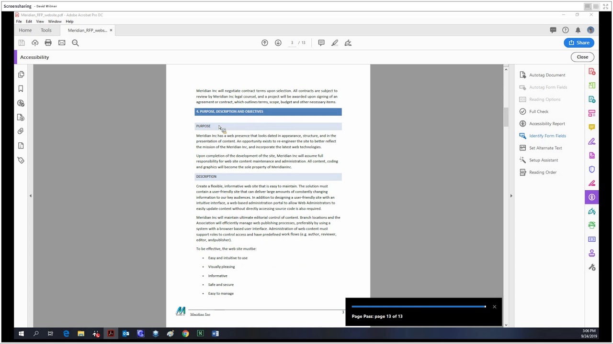The height and width of the screenshot is (344, 613).
Task: Open the Stamp tool in right rail
Action: click(x=592, y=253)
